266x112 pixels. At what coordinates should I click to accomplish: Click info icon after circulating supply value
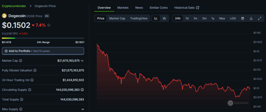point(82,90)
